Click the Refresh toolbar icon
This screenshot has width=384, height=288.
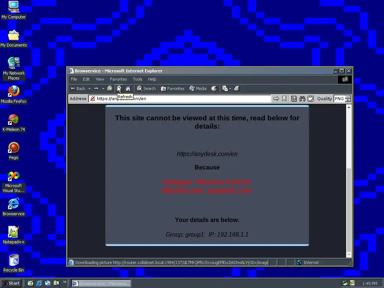pyautogui.click(x=119, y=88)
